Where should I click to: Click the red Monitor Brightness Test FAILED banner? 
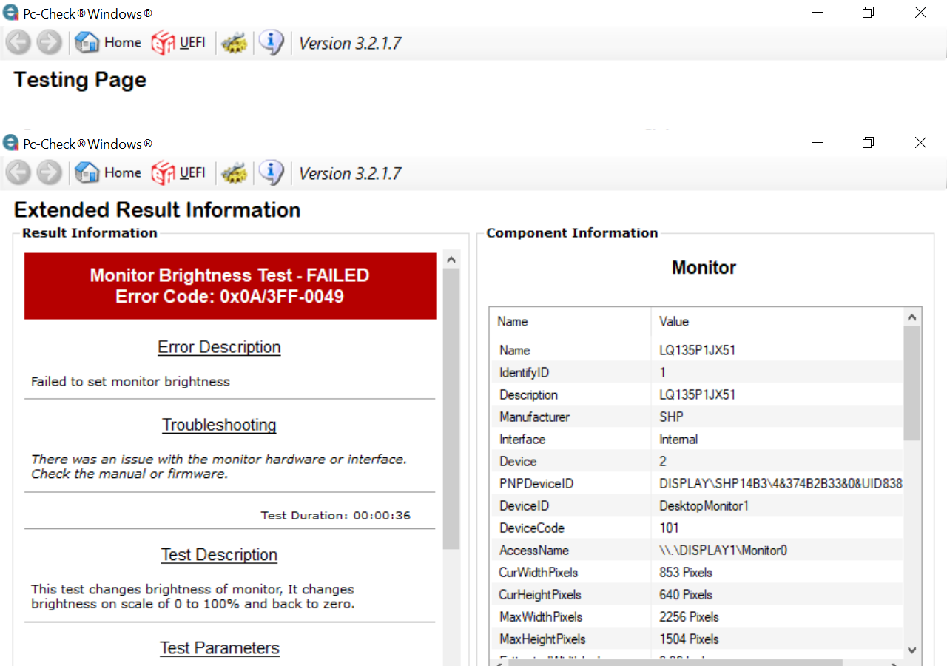(230, 286)
